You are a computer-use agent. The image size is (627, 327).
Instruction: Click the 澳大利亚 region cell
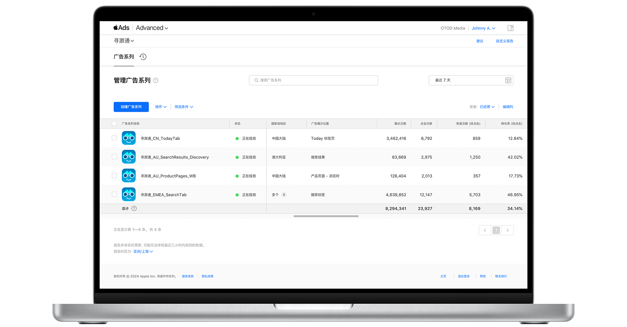279,157
